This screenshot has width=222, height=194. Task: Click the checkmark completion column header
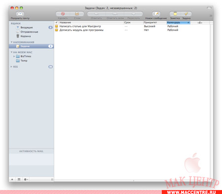click(56, 22)
